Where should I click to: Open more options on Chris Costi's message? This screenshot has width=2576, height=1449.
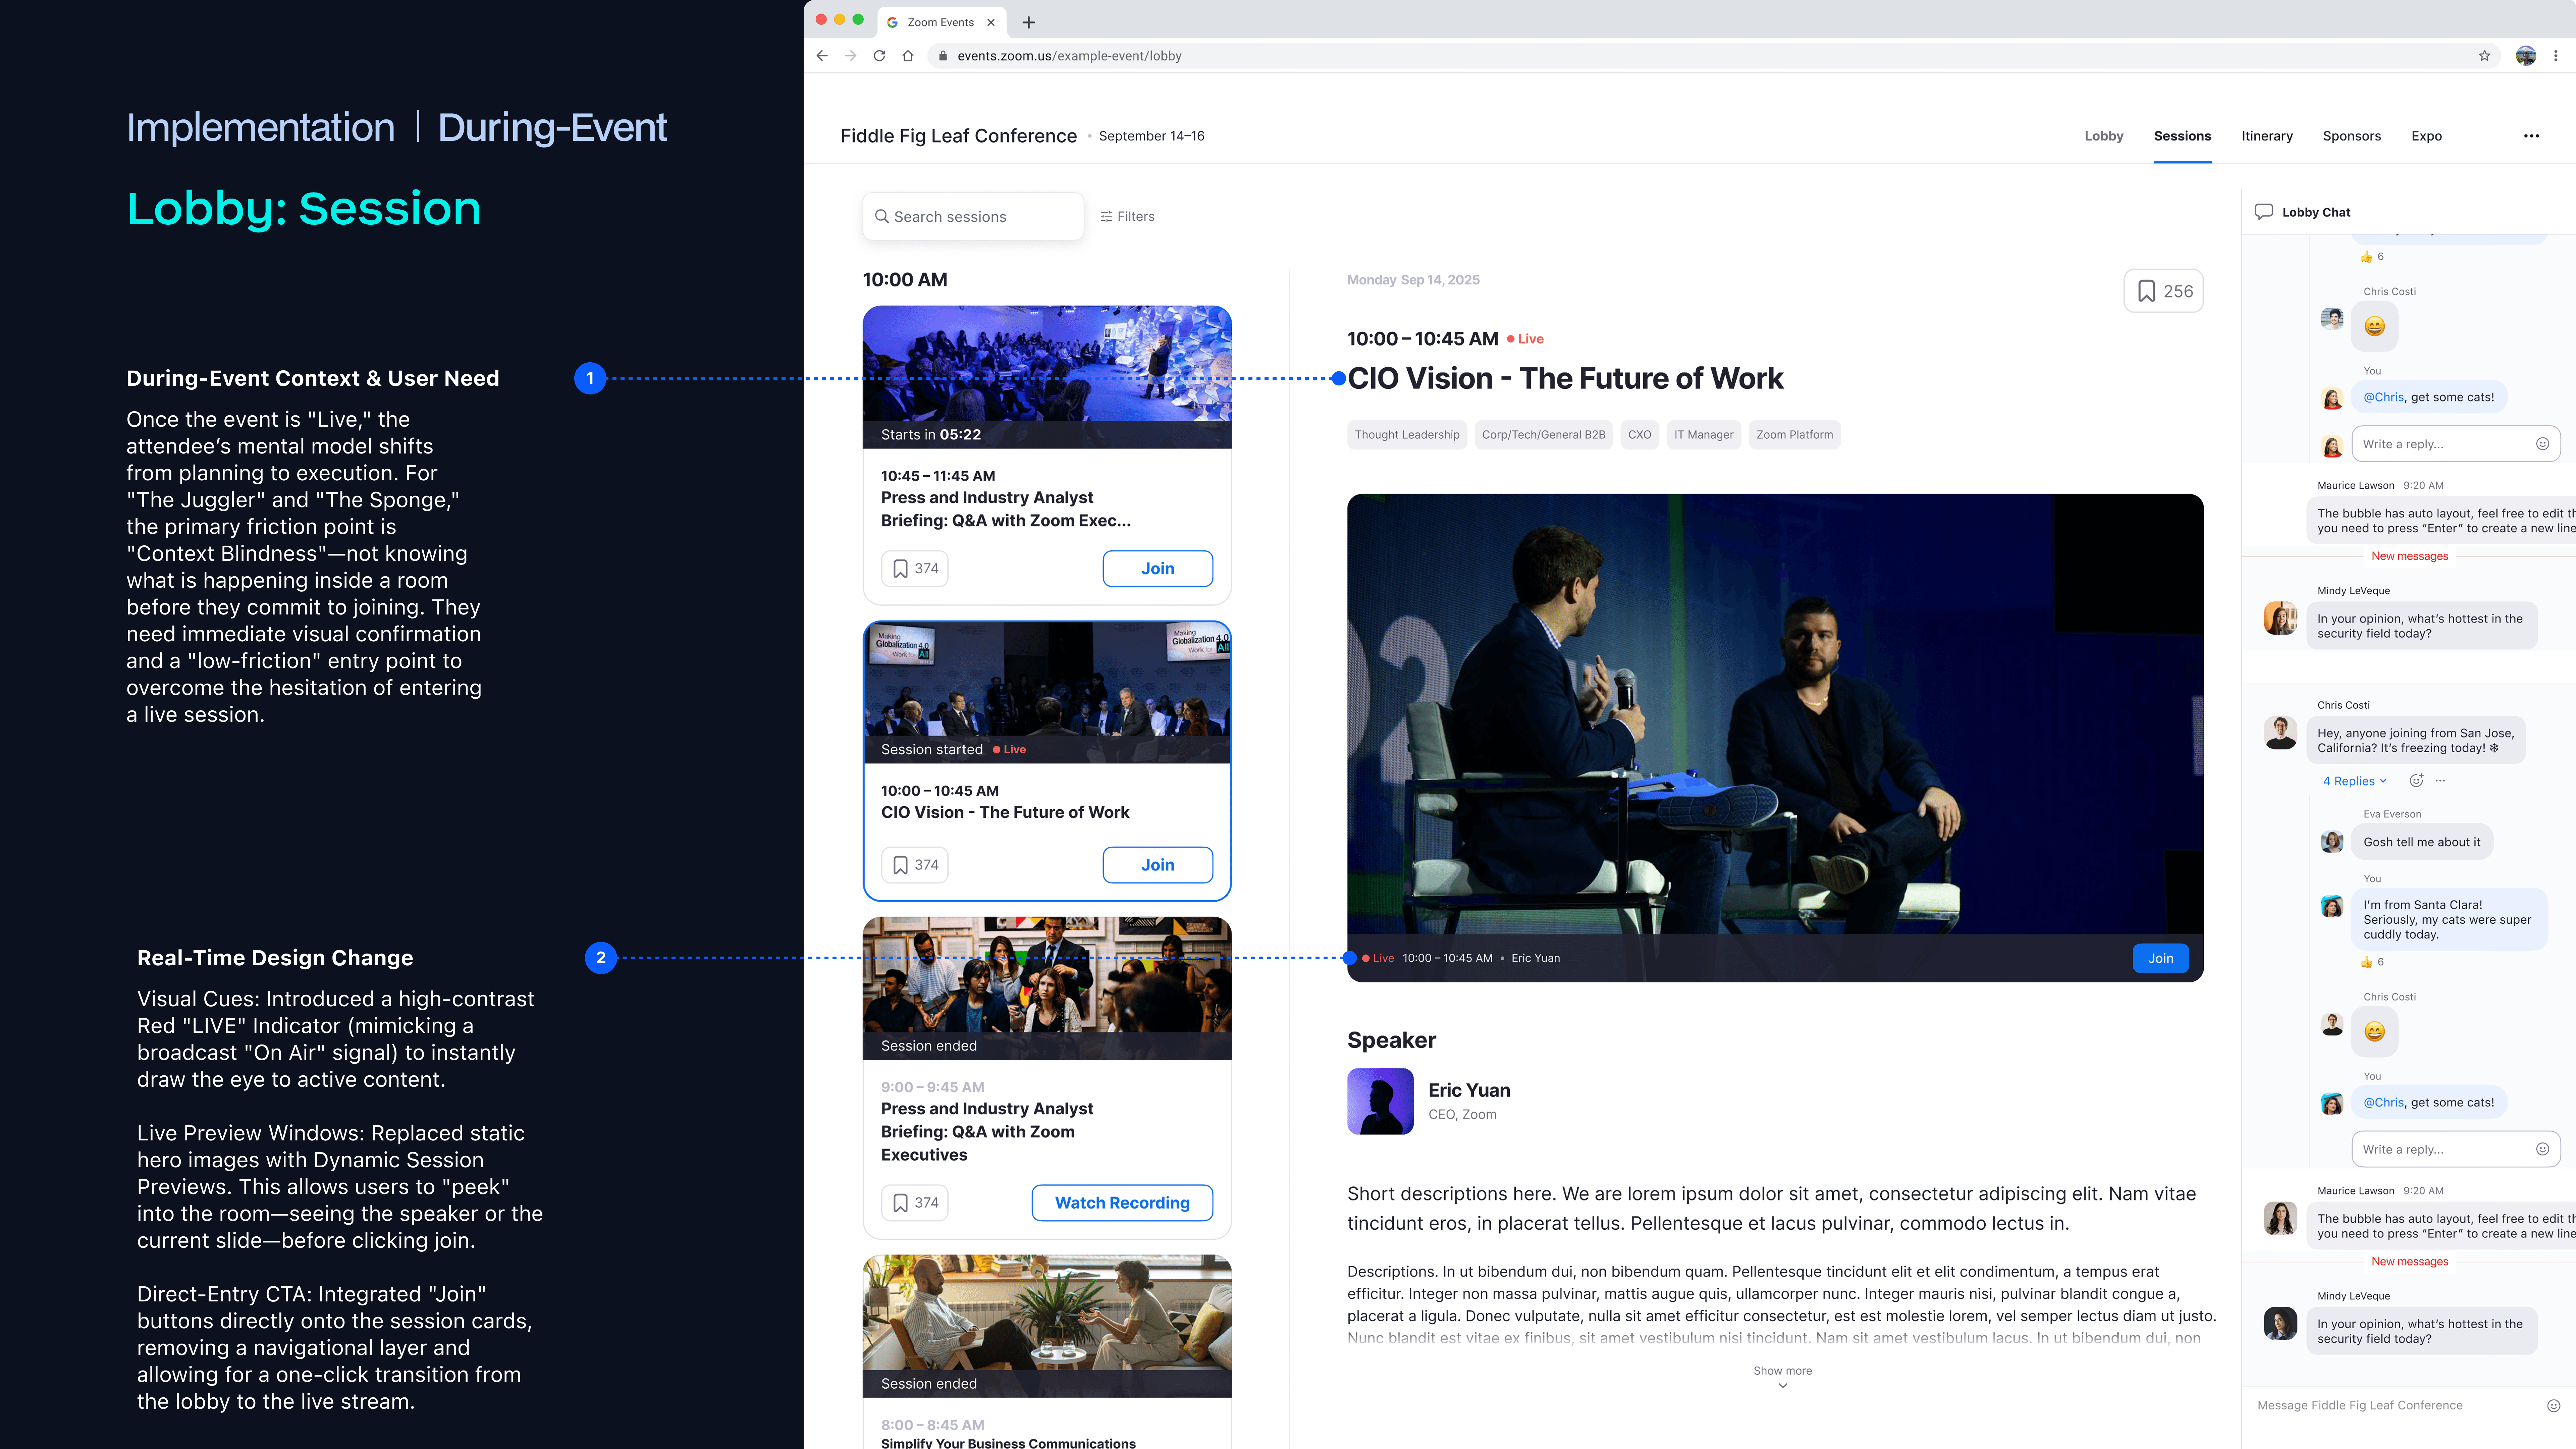(2440, 781)
